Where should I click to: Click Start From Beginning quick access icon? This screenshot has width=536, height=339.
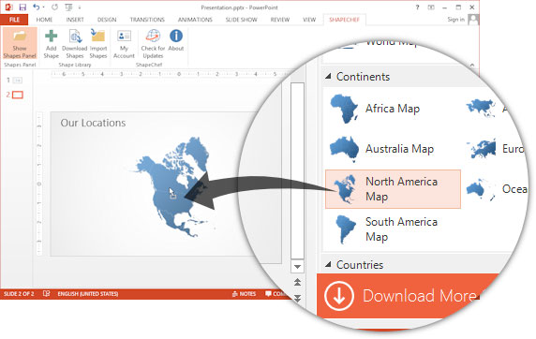tap(68, 7)
